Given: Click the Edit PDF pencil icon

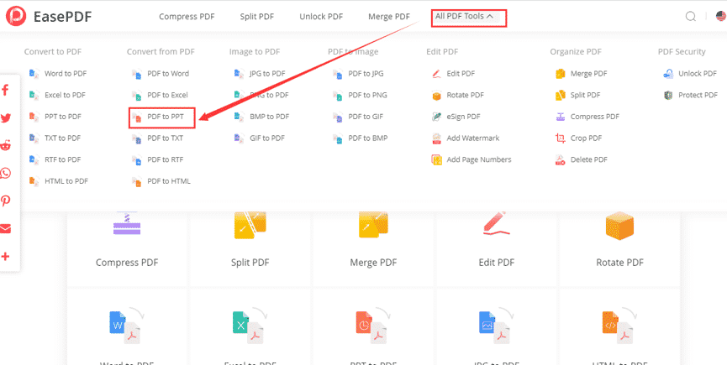Looking at the screenshot, I should tap(436, 74).
